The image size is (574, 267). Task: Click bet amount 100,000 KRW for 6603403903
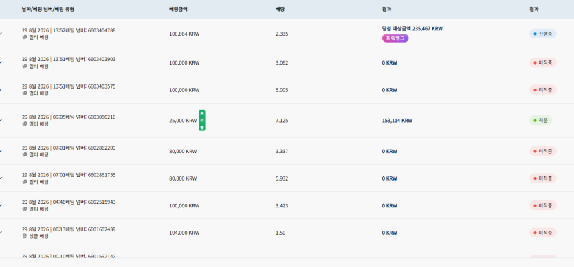click(x=184, y=63)
